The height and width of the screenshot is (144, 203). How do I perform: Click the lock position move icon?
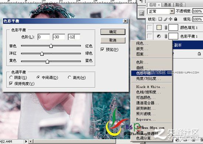[x=171, y=19]
